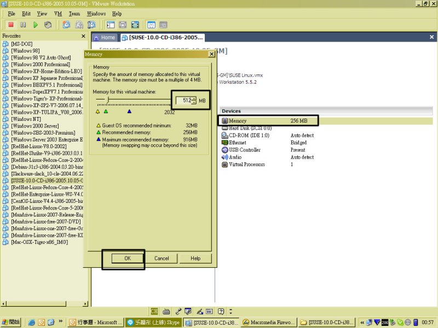The height and width of the screenshot is (328, 438).
Task: Click Cancel in the Memory dialog
Action: point(162,258)
